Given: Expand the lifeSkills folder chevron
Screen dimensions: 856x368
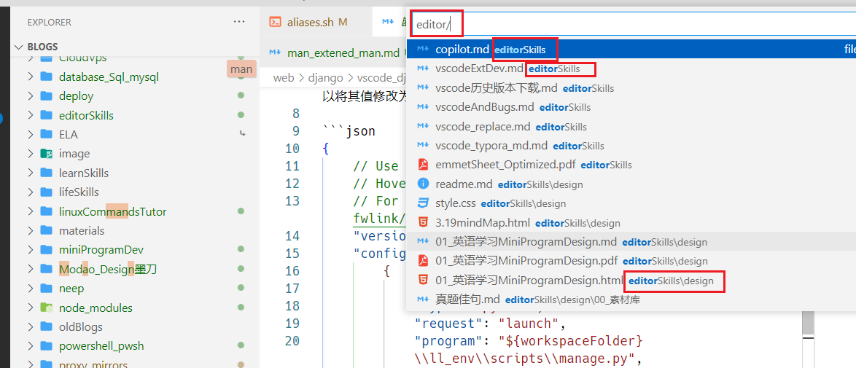Looking at the screenshot, I should click(31, 192).
